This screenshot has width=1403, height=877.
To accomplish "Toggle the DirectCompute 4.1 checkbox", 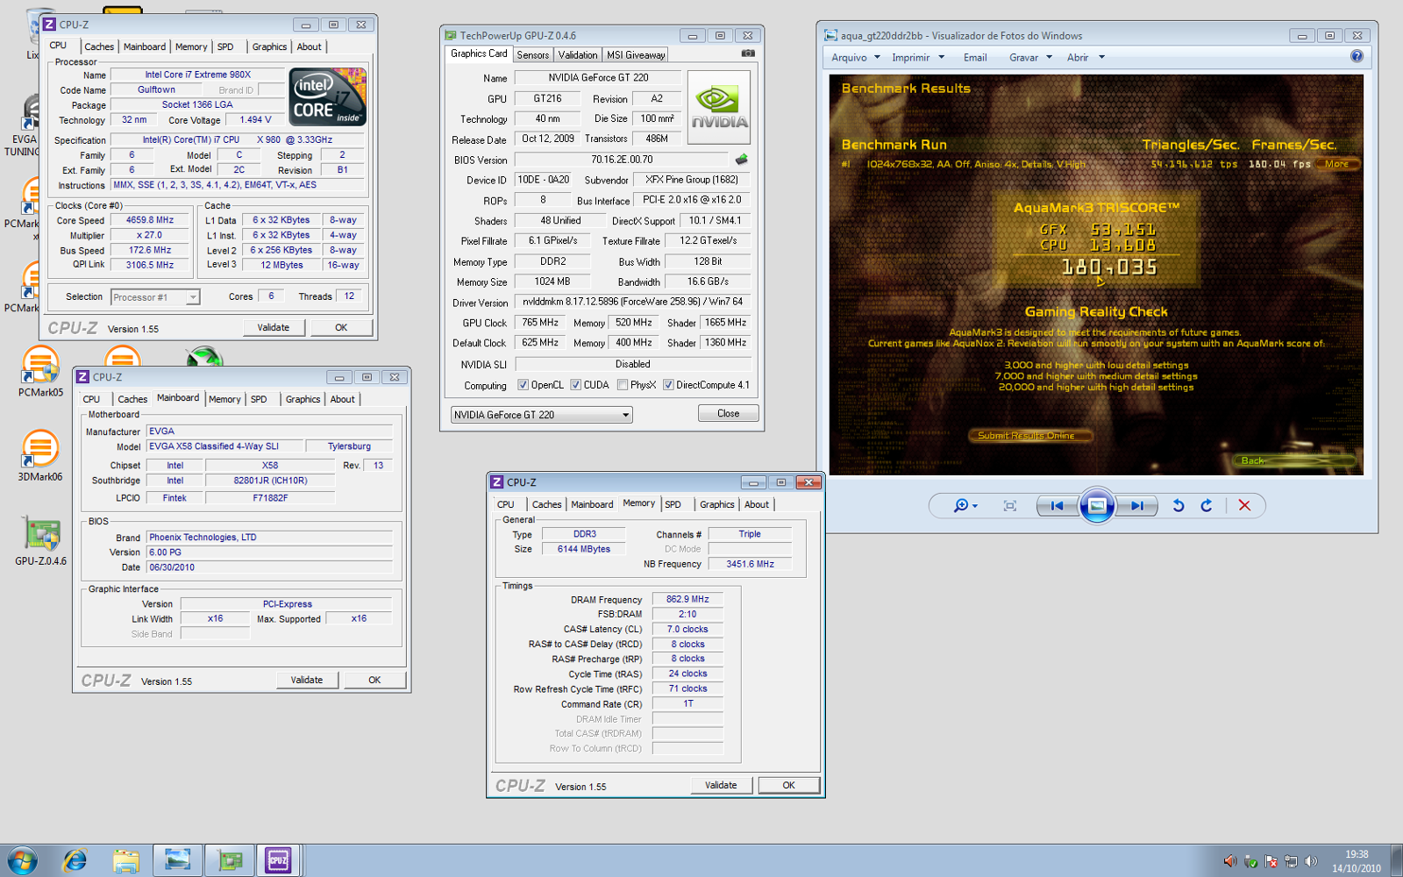I will click(x=668, y=385).
